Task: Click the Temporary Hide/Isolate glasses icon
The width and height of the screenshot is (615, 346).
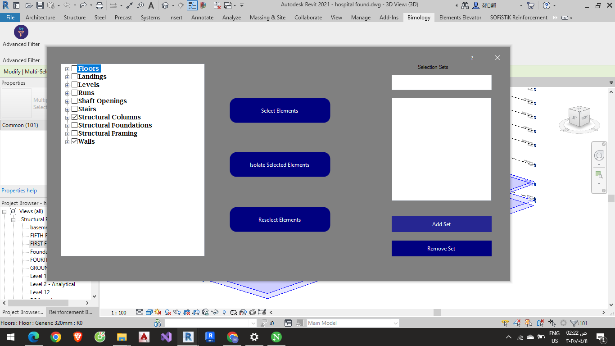Action: click(x=215, y=312)
